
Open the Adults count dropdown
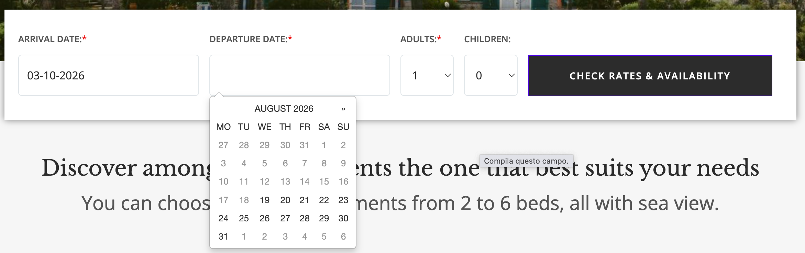(x=427, y=75)
